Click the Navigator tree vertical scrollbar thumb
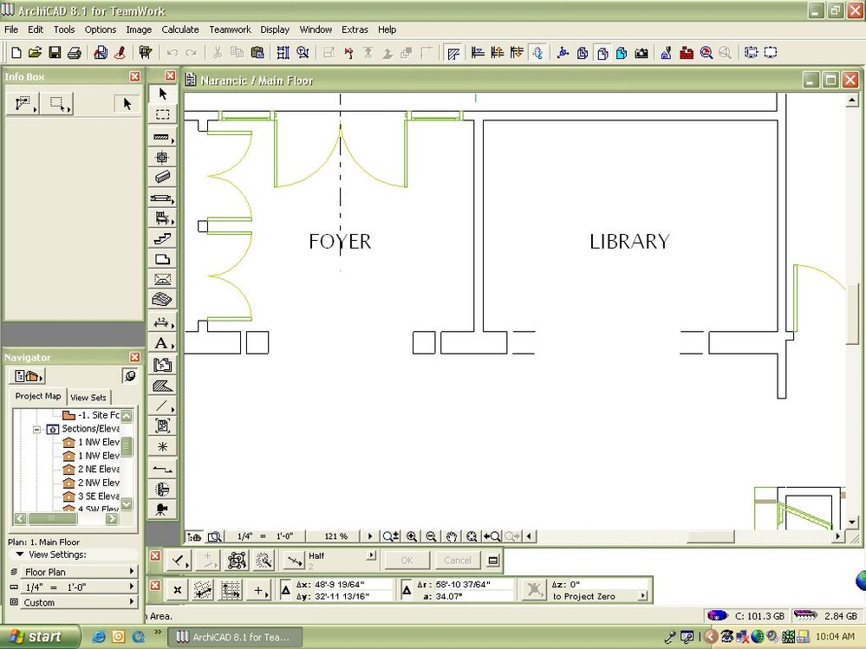The image size is (866, 649). pos(127,447)
